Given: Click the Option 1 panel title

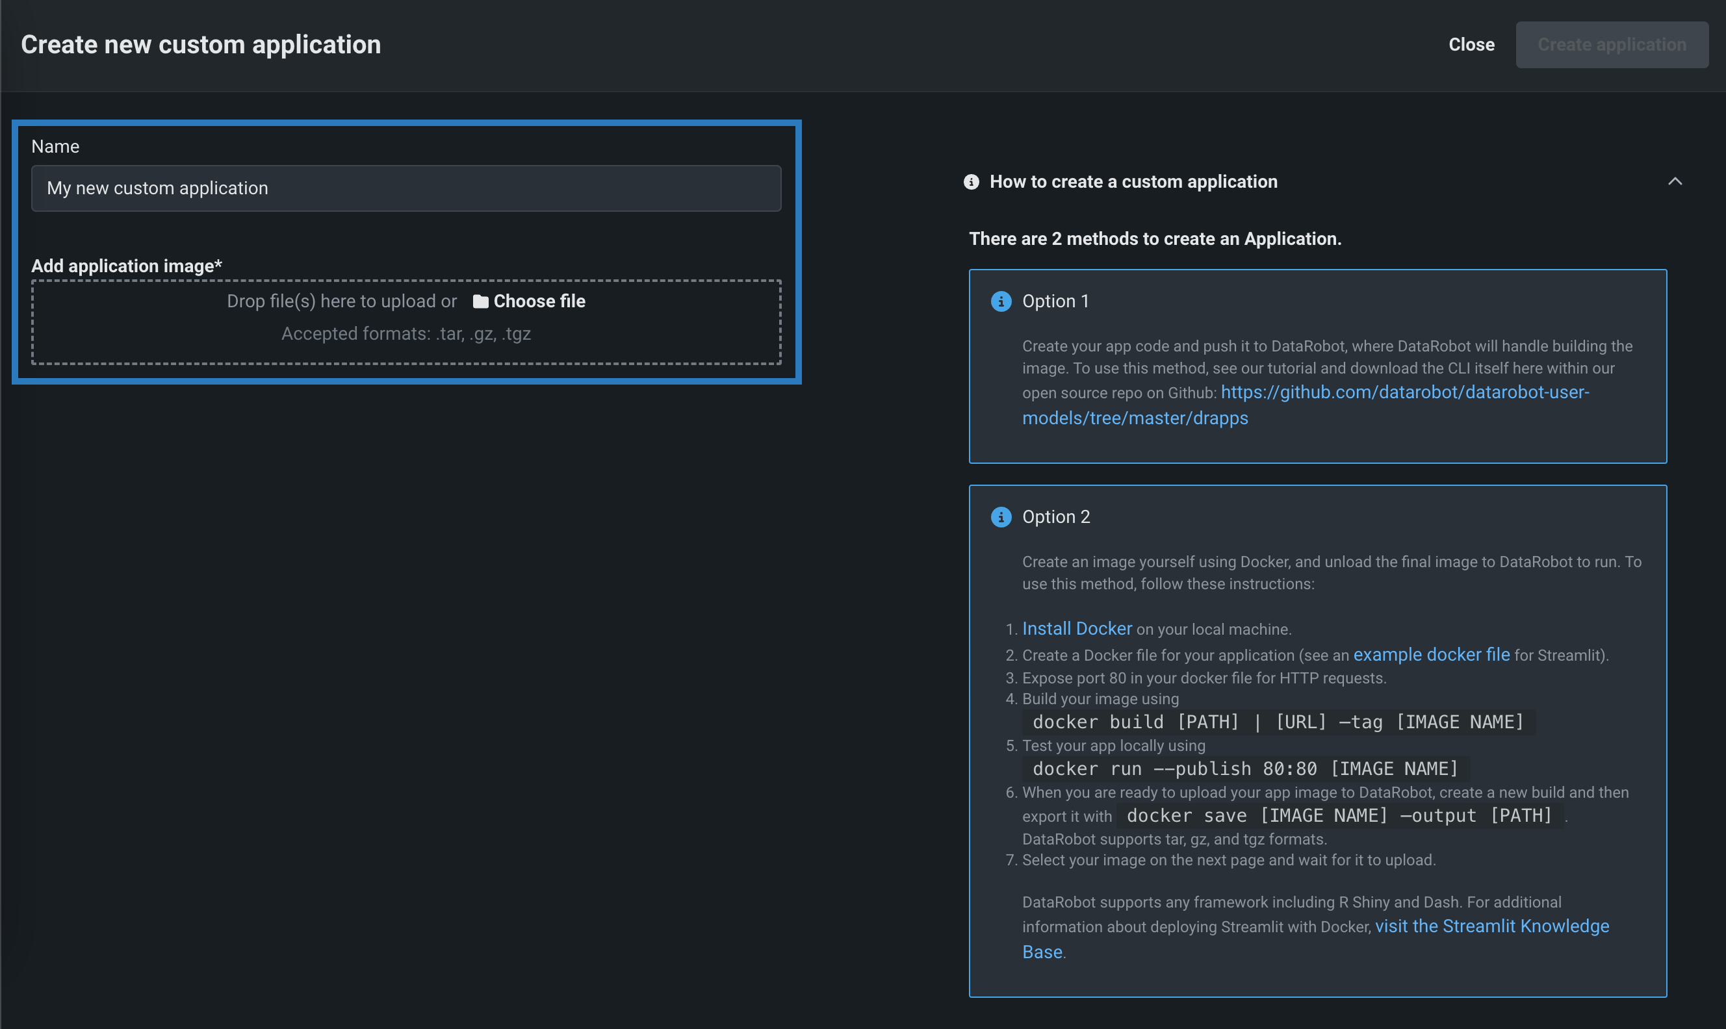Looking at the screenshot, I should point(1055,301).
